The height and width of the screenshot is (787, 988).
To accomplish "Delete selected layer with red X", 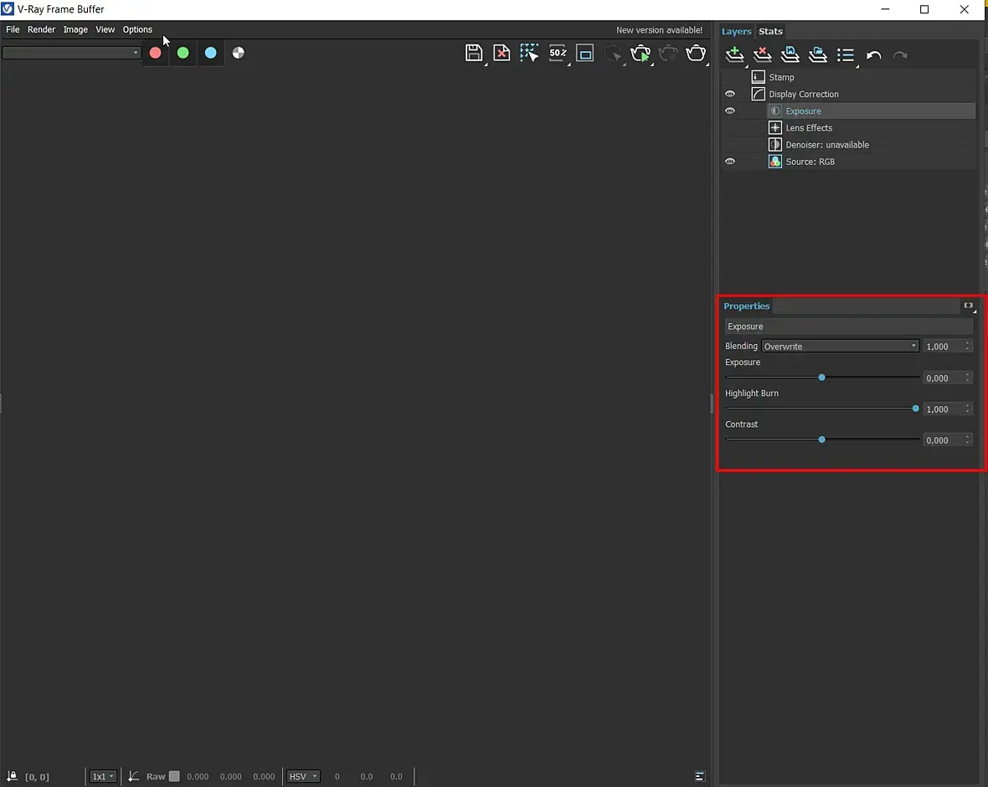I will click(763, 54).
